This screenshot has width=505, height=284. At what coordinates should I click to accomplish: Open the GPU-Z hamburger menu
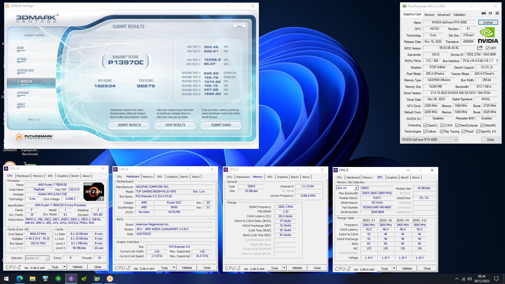(x=497, y=13)
